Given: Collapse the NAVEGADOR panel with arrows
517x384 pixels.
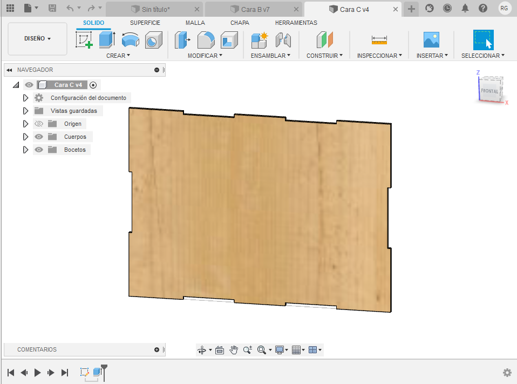Looking at the screenshot, I should tap(9, 70).
